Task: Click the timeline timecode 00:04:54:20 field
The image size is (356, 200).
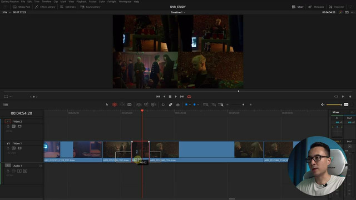Action: [x=21, y=113]
